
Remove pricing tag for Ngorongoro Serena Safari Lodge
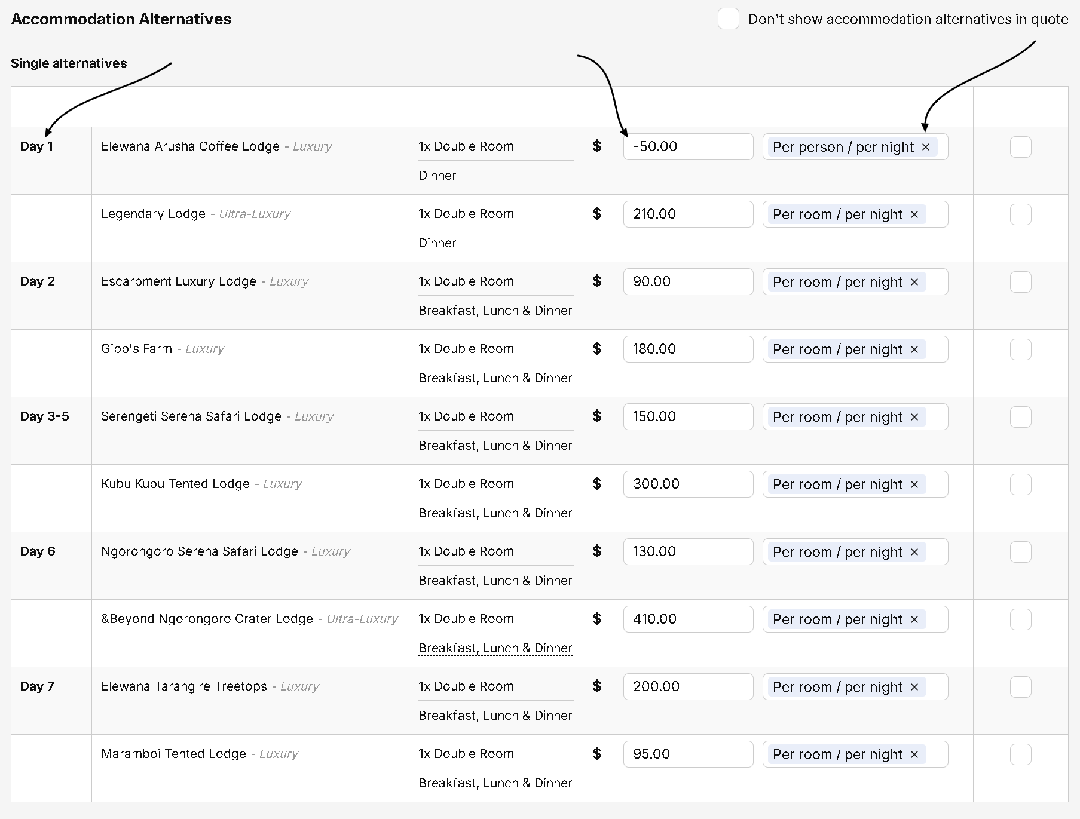tap(914, 552)
